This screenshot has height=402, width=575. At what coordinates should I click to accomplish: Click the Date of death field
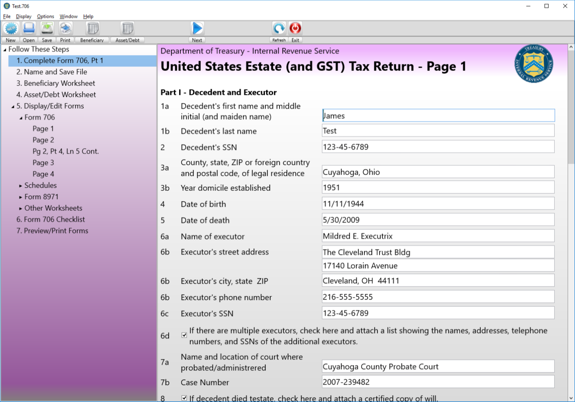[438, 220]
